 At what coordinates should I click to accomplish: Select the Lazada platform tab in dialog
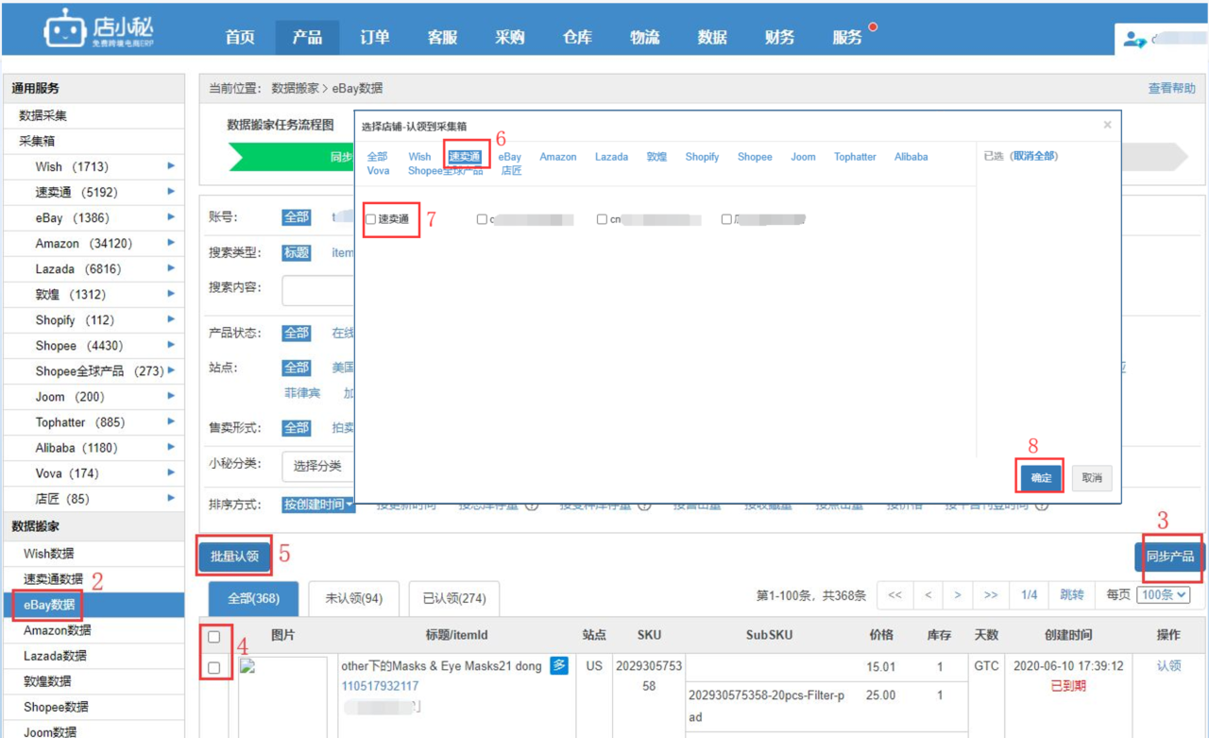[611, 157]
